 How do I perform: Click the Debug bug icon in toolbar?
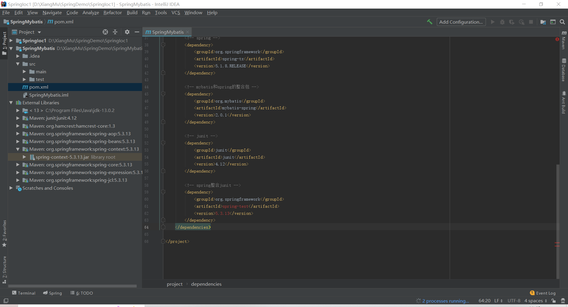click(x=502, y=22)
